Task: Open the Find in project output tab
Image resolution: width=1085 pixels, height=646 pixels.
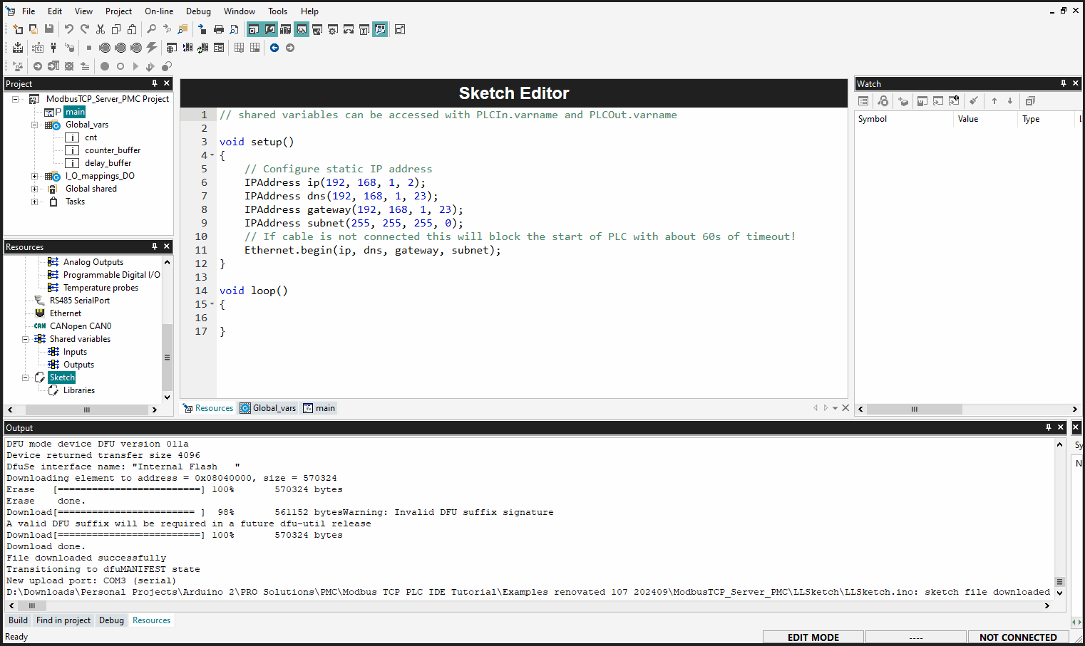Action: [x=63, y=620]
